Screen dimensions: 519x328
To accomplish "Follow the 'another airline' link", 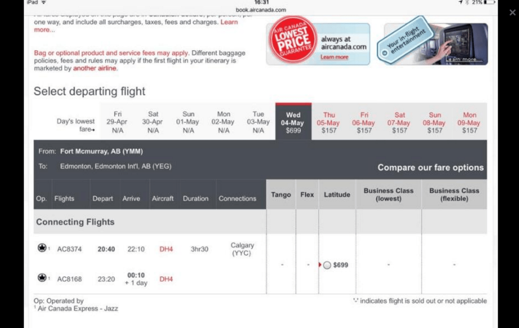I will pyautogui.click(x=95, y=68).
